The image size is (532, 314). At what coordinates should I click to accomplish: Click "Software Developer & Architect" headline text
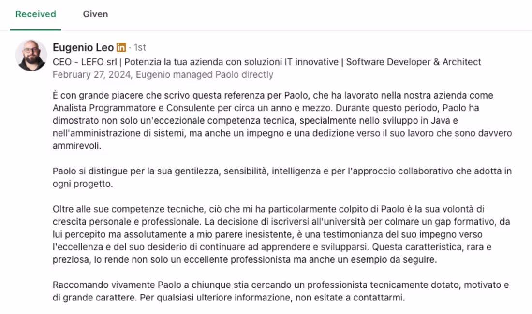click(x=414, y=62)
